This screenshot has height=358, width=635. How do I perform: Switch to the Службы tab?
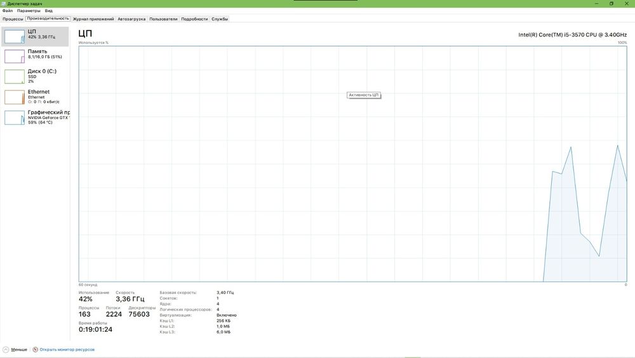coord(220,19)
